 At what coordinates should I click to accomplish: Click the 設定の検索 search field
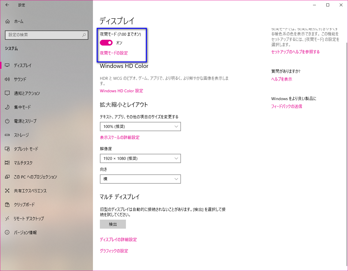tap(43, 35)
